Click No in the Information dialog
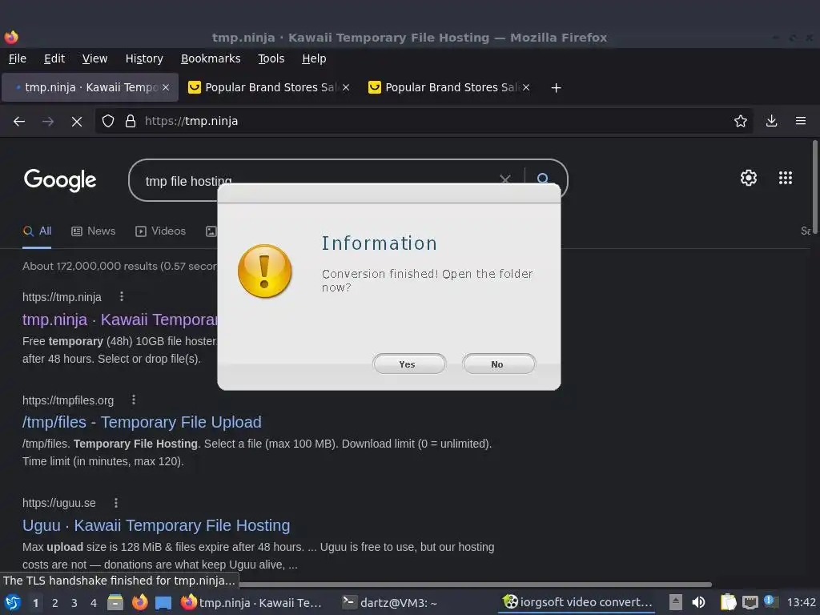 point(498,364)
